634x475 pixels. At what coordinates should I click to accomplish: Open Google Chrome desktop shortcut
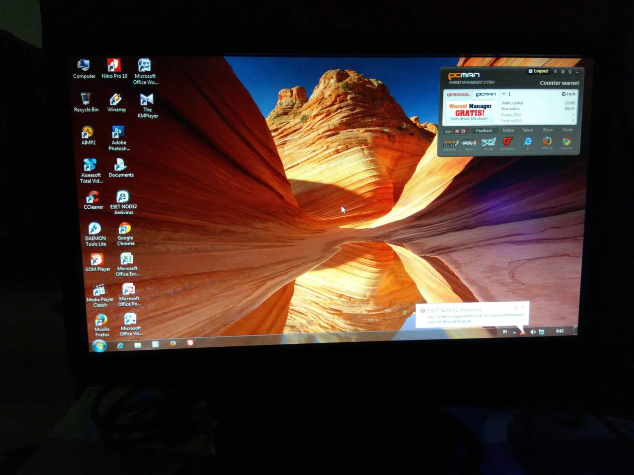(x=125, y=234)
